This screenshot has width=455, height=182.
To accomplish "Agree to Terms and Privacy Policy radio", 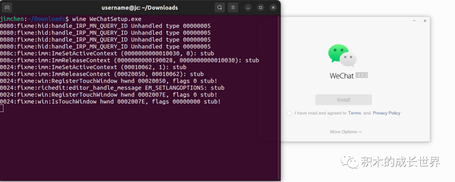I will coord(289,113).
